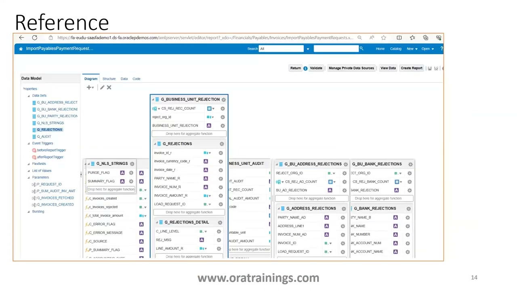This screenshot has height=291, width=517.
Task: Open gear settings of G_REJECTIONS group header
Action: (222, 144)
